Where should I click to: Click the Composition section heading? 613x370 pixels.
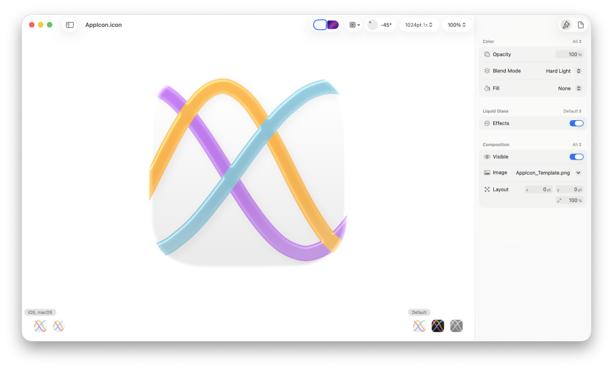pyautogui.click(x=496, y=145)
